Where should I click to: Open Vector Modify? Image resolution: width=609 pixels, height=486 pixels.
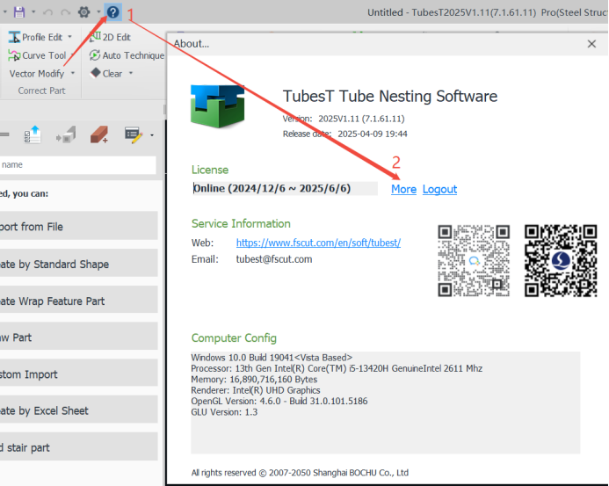coord(37,74)
